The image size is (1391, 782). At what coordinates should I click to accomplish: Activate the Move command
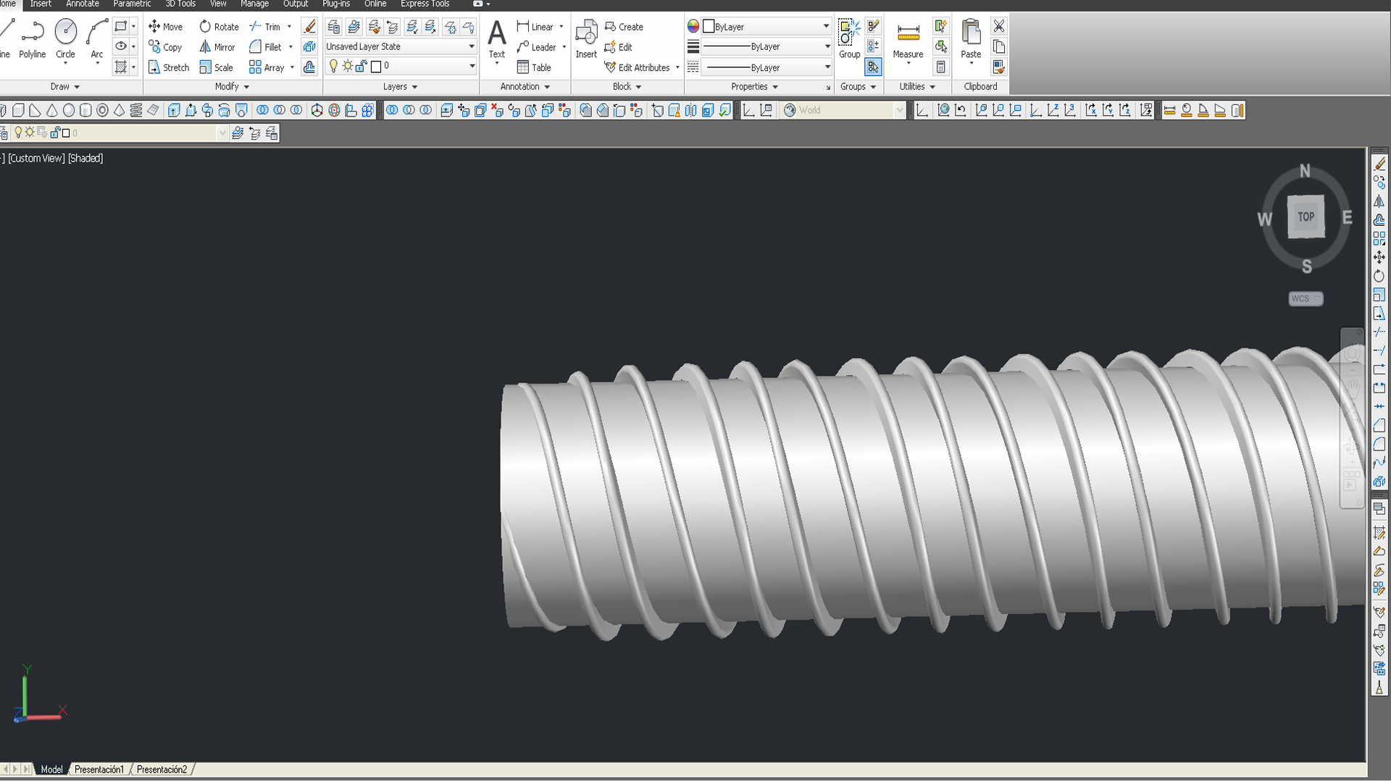pos(165,27)
